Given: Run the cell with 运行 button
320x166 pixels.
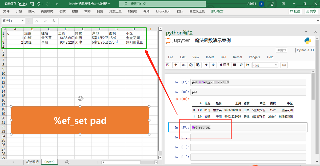Looking at the screenshot, I should point(224,65).
